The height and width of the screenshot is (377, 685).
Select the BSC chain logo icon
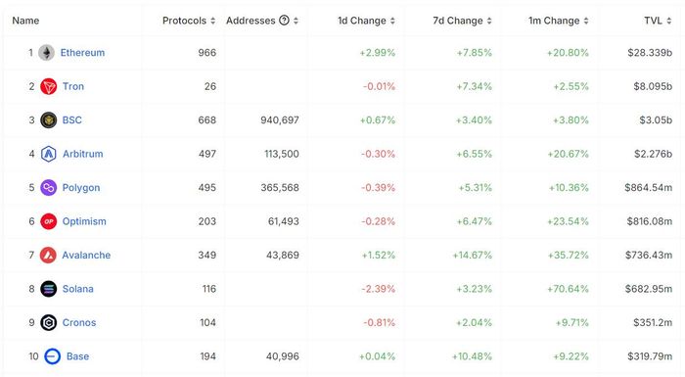49,119
